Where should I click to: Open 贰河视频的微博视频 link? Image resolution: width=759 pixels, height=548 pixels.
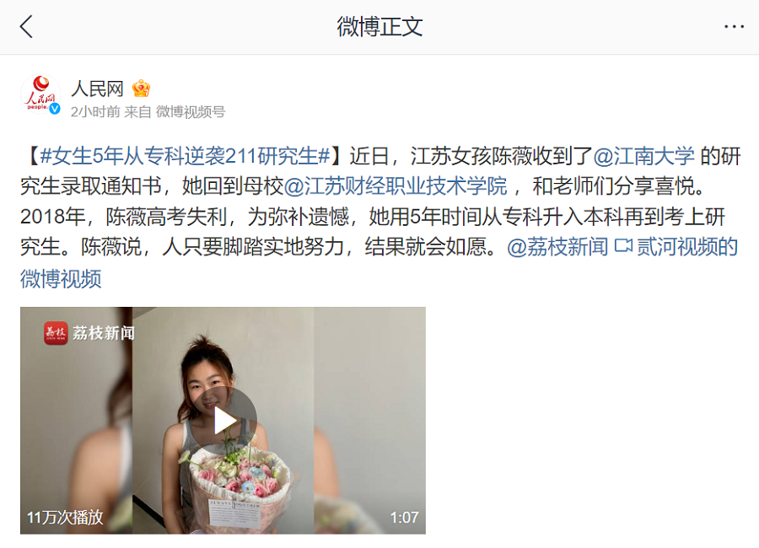point(379,262)
